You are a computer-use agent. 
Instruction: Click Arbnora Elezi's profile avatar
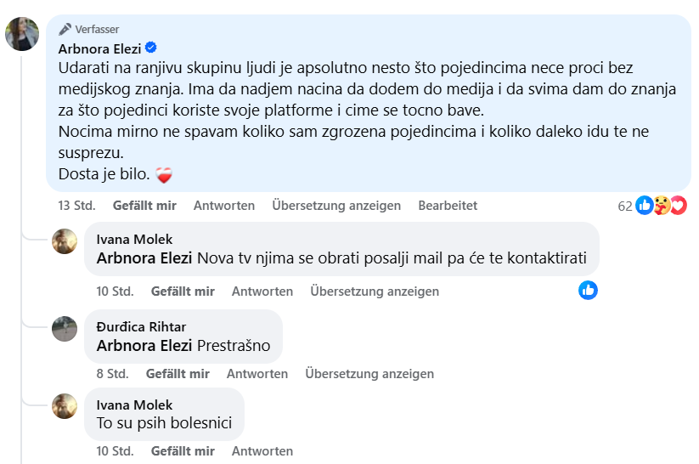coord(21,34)
